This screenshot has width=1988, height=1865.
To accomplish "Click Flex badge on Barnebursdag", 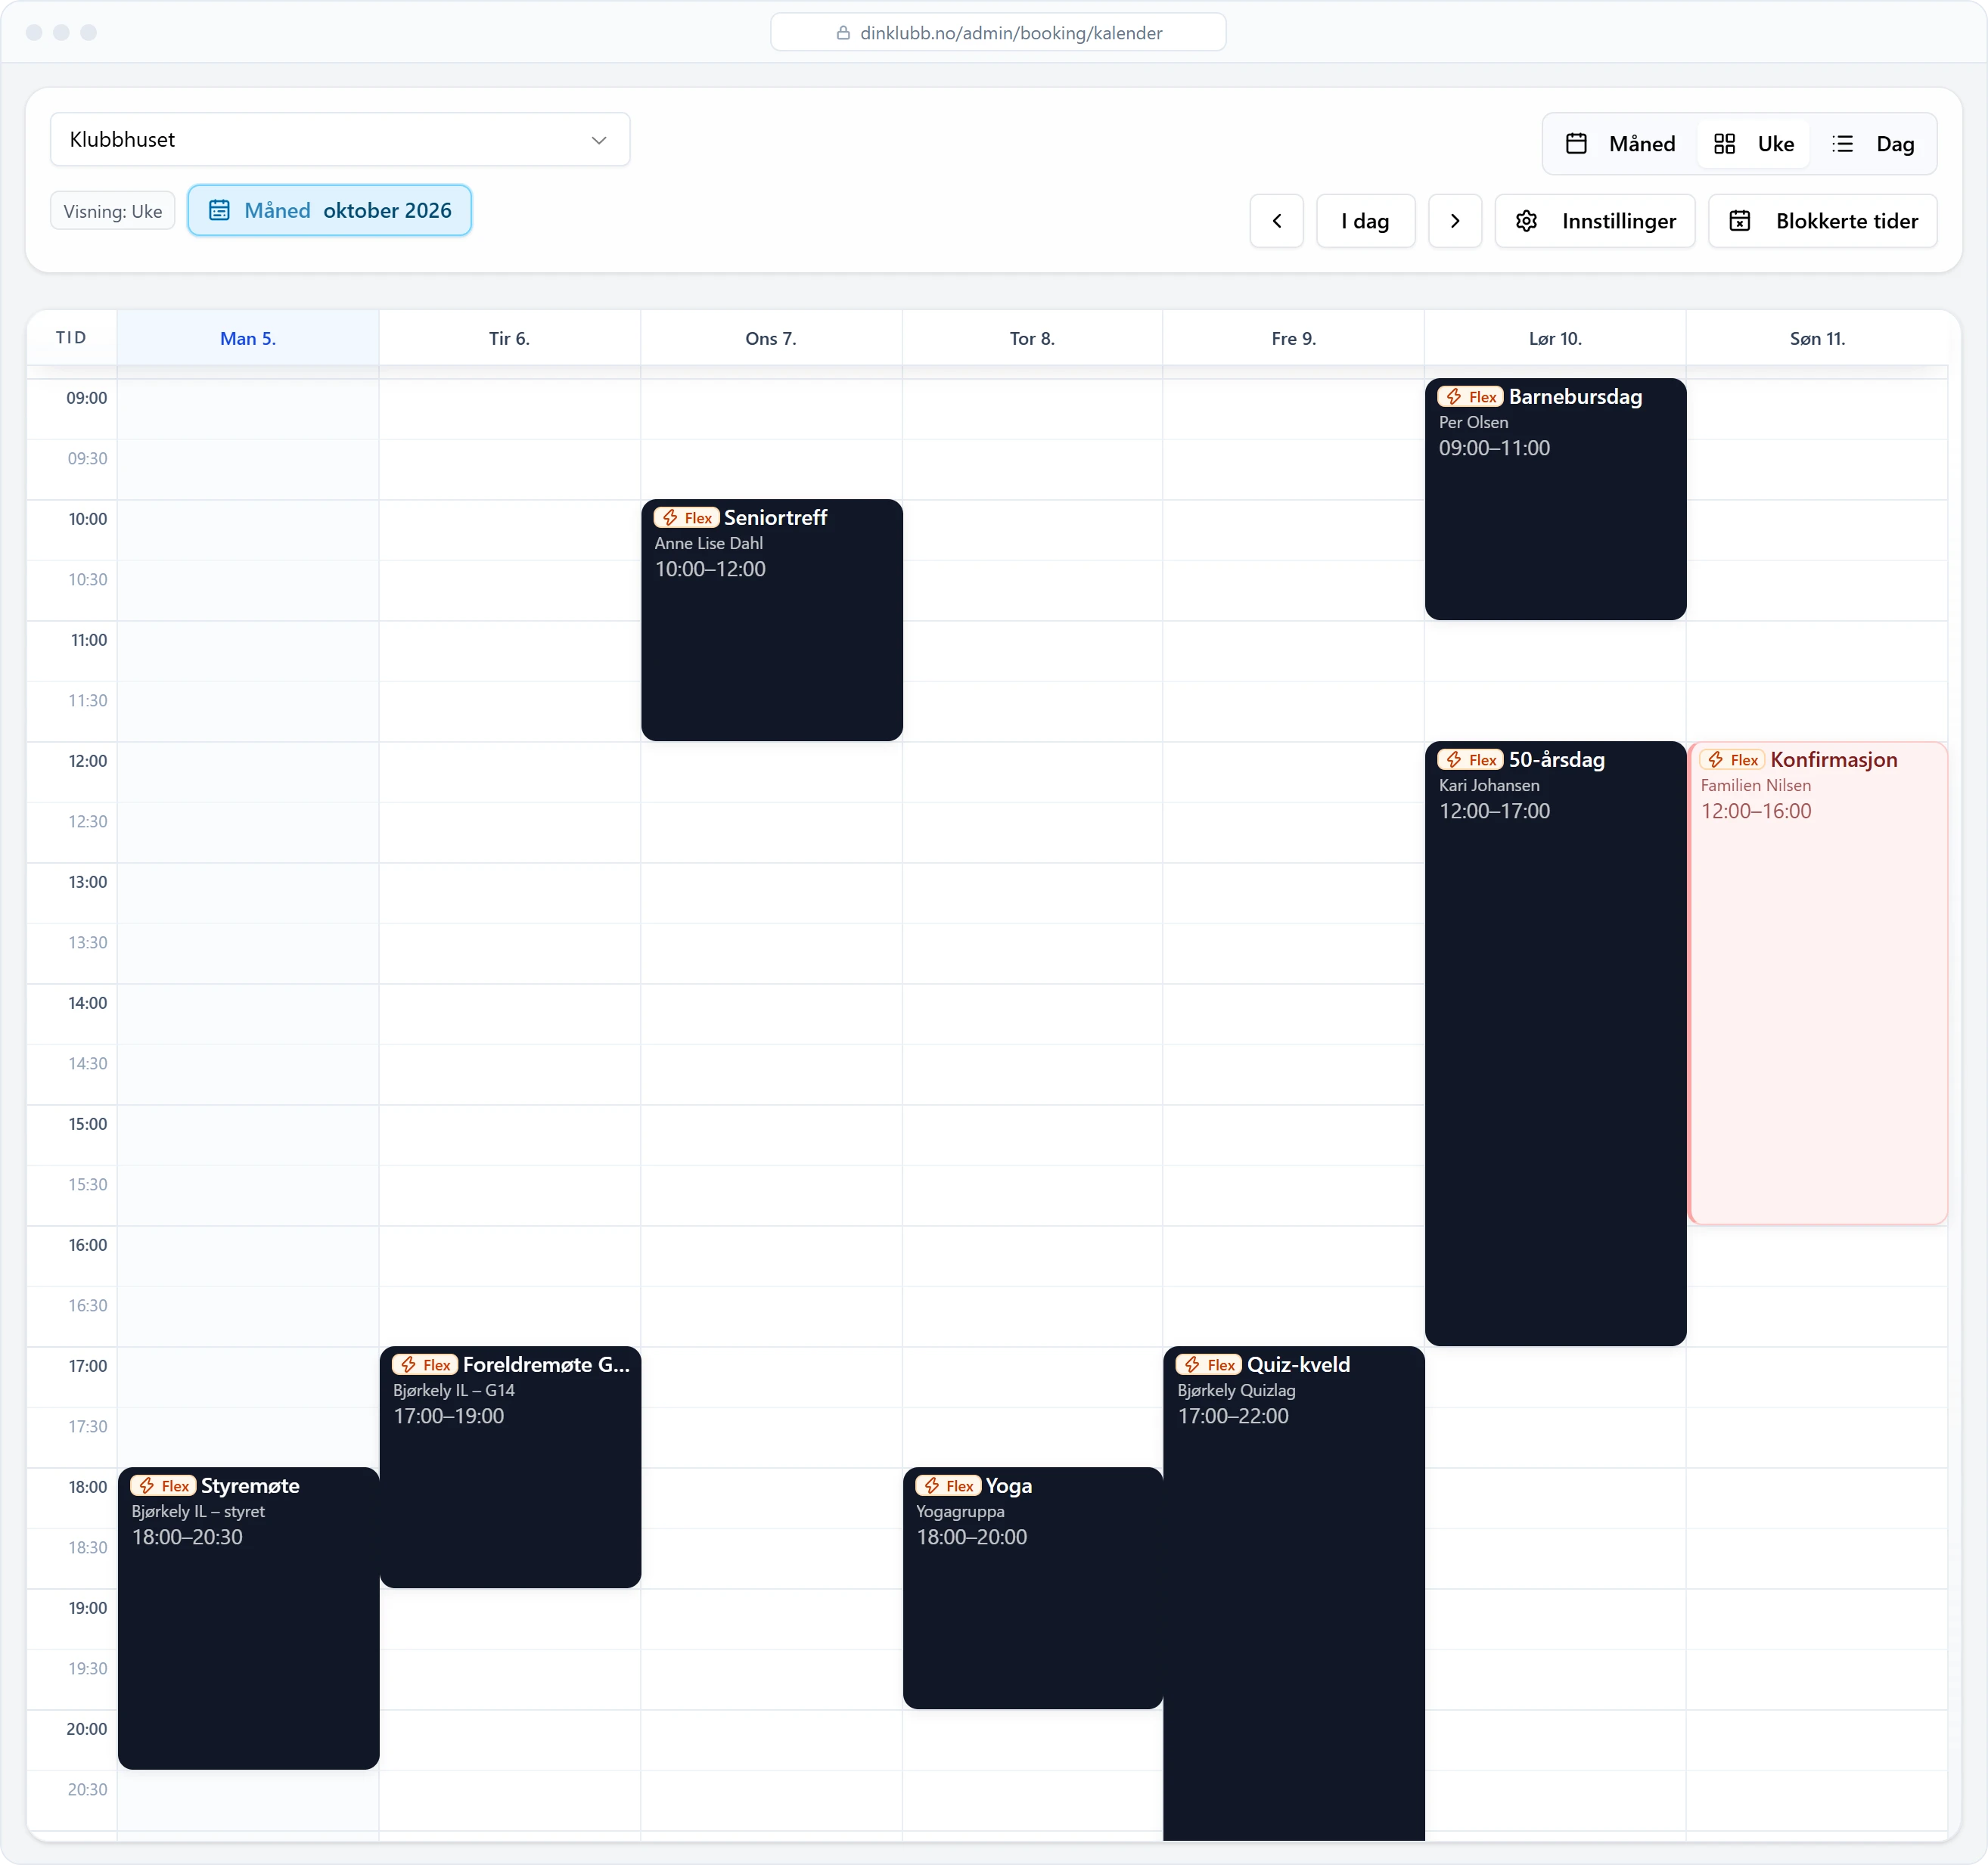I will [1470, 397].
